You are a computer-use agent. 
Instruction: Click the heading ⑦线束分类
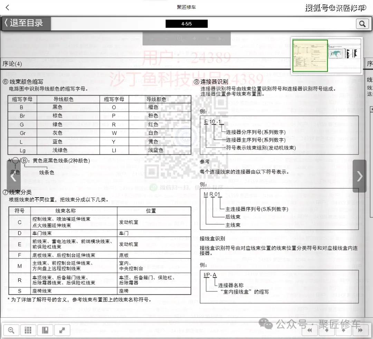pos(17,192)
